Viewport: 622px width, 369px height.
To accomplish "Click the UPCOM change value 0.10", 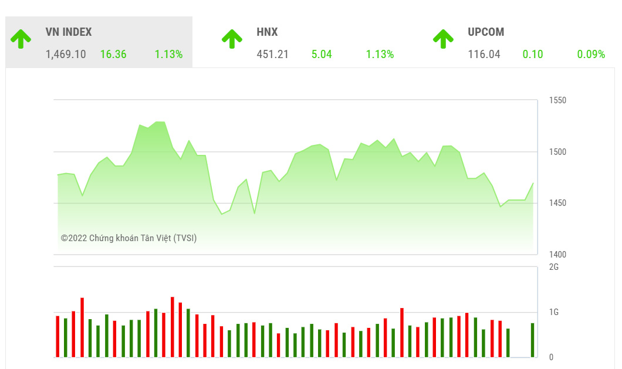I will click(x=533, y=55).
